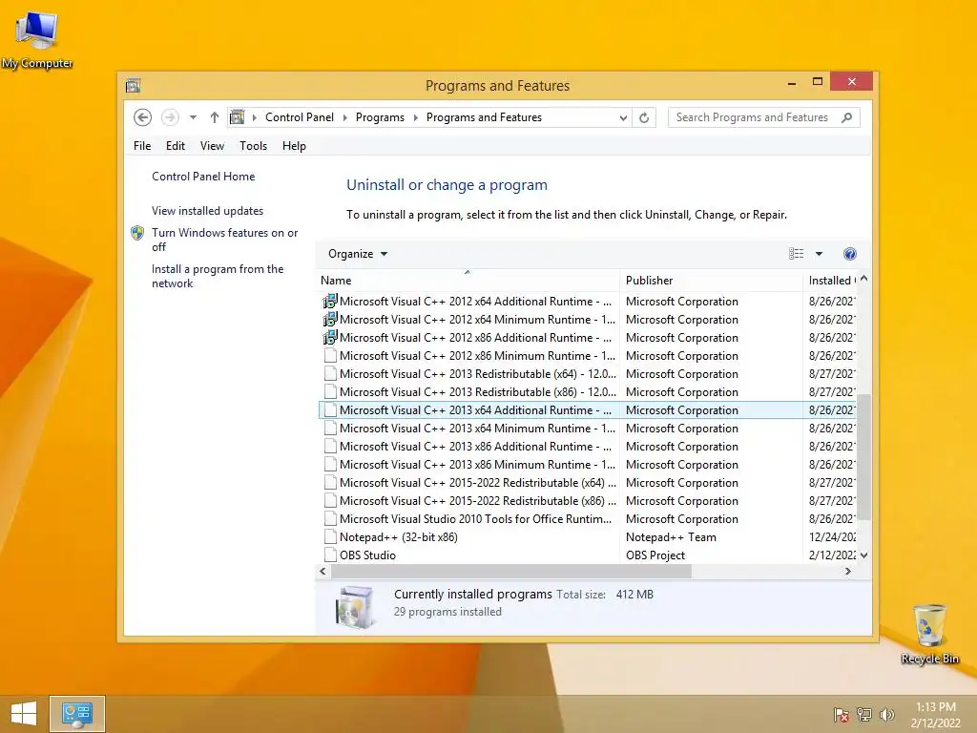This screenshot has height=733, width=977.
Task: Click OBS Project publisher cell
Action: tap(655, 555)
